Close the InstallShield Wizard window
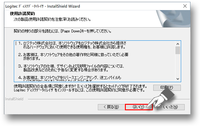 (185, 6)
